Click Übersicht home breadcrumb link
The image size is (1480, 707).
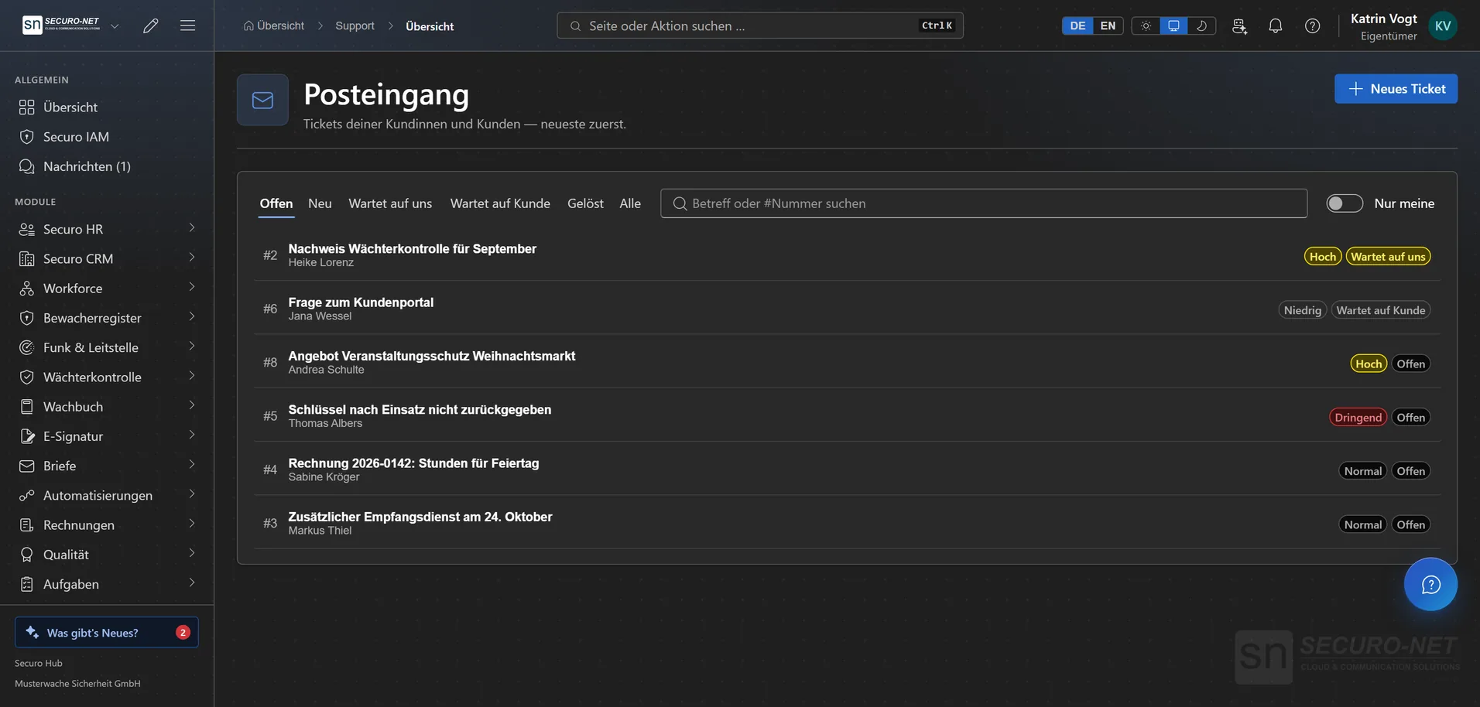pos(274,26)
